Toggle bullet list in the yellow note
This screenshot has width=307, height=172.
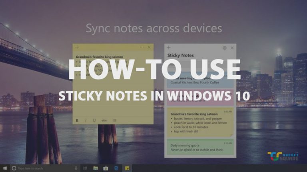115,120
